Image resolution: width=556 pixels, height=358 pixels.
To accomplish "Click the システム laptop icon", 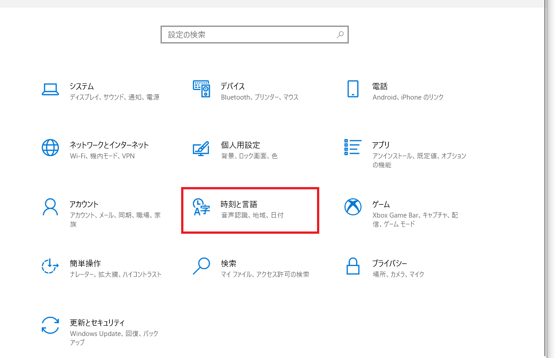I will click(x=50, y=89).
